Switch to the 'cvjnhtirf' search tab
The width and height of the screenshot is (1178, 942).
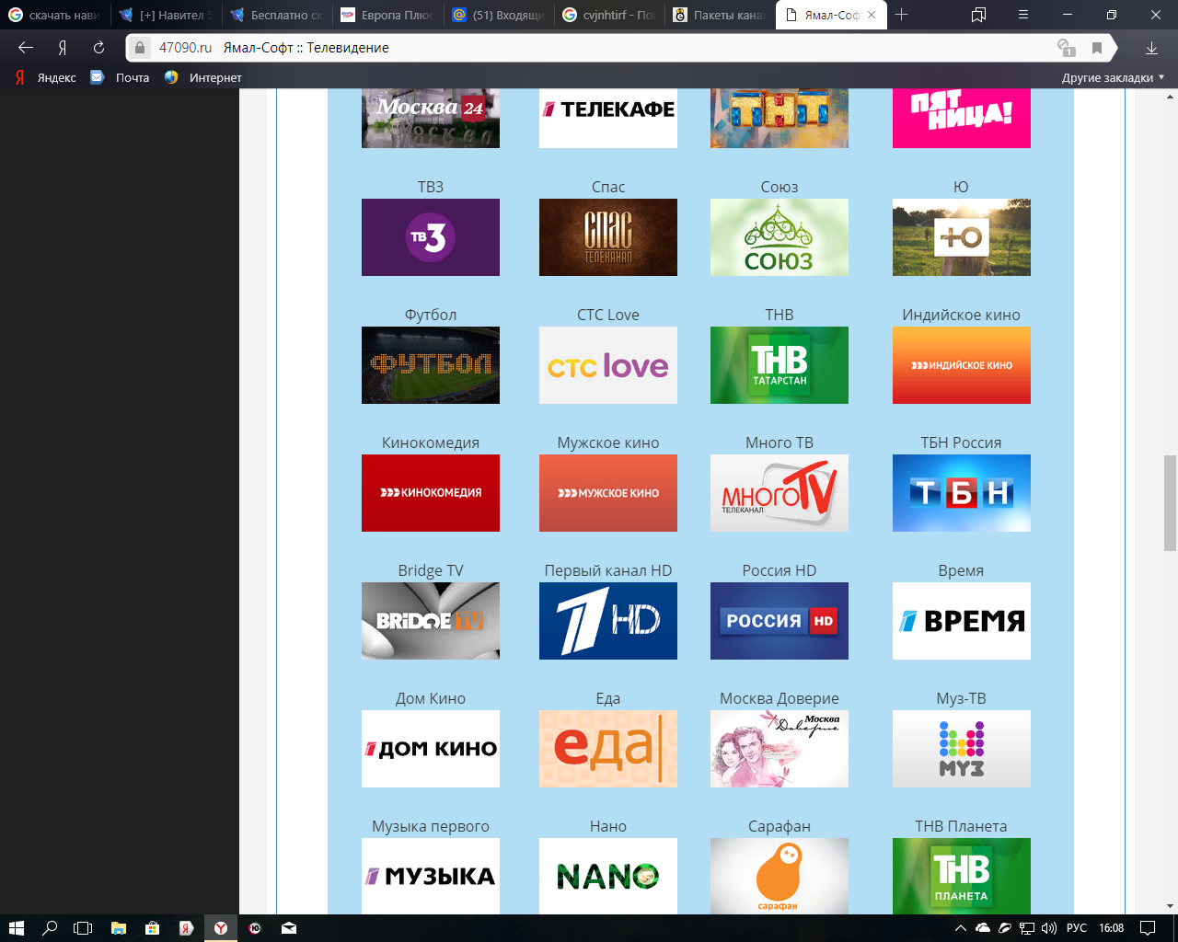pyautogui.click(x=609, y=15)
